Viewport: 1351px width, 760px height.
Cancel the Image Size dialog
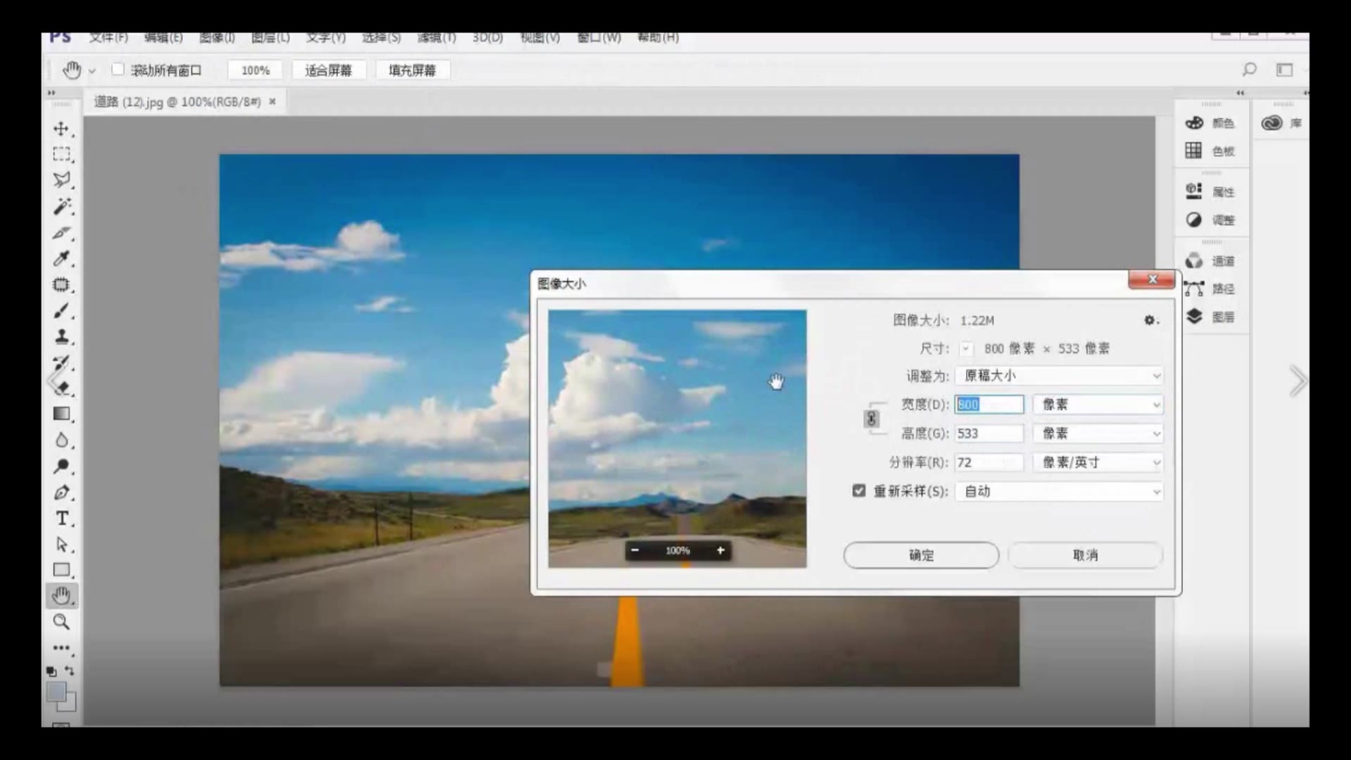tap(1085, 555)
